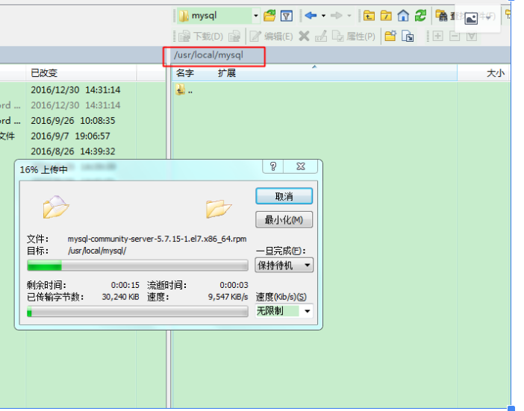Image resolution: width=524 pixels, height=411 pixels.
Task: Sort by 名字 column header
Action: tap(185, 73)
